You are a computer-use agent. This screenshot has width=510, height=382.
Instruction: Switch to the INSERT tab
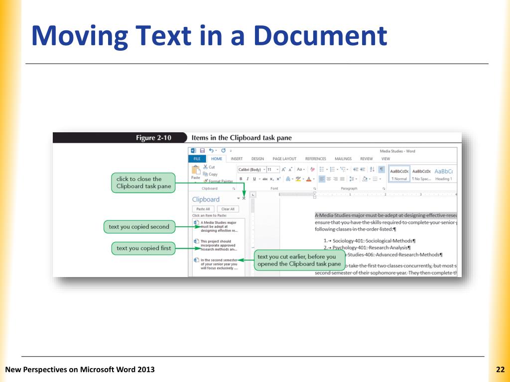[237, 159]
